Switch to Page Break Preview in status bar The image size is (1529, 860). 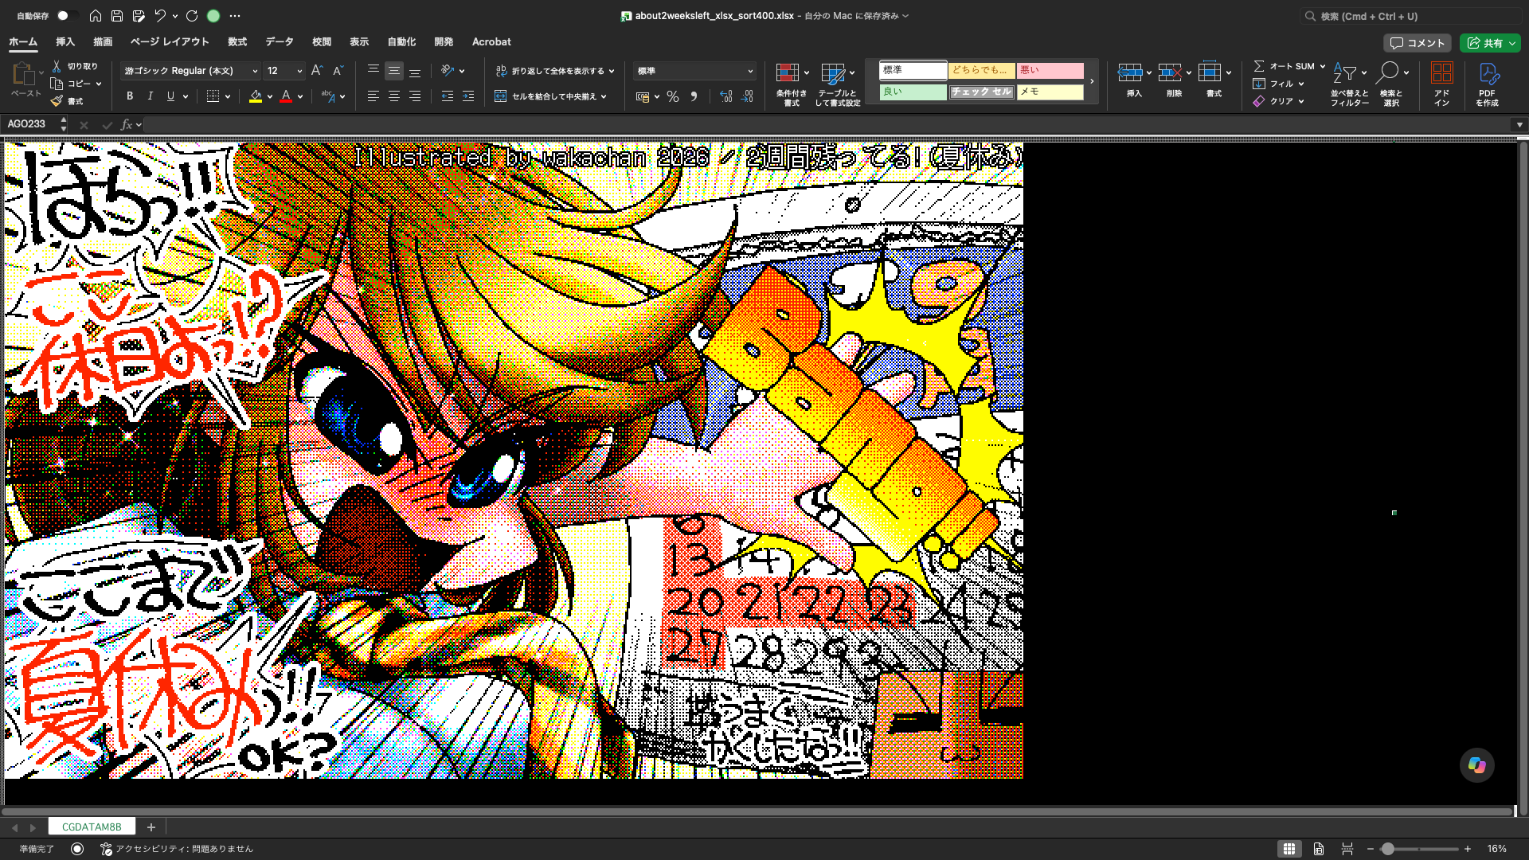coord(1347,849)
